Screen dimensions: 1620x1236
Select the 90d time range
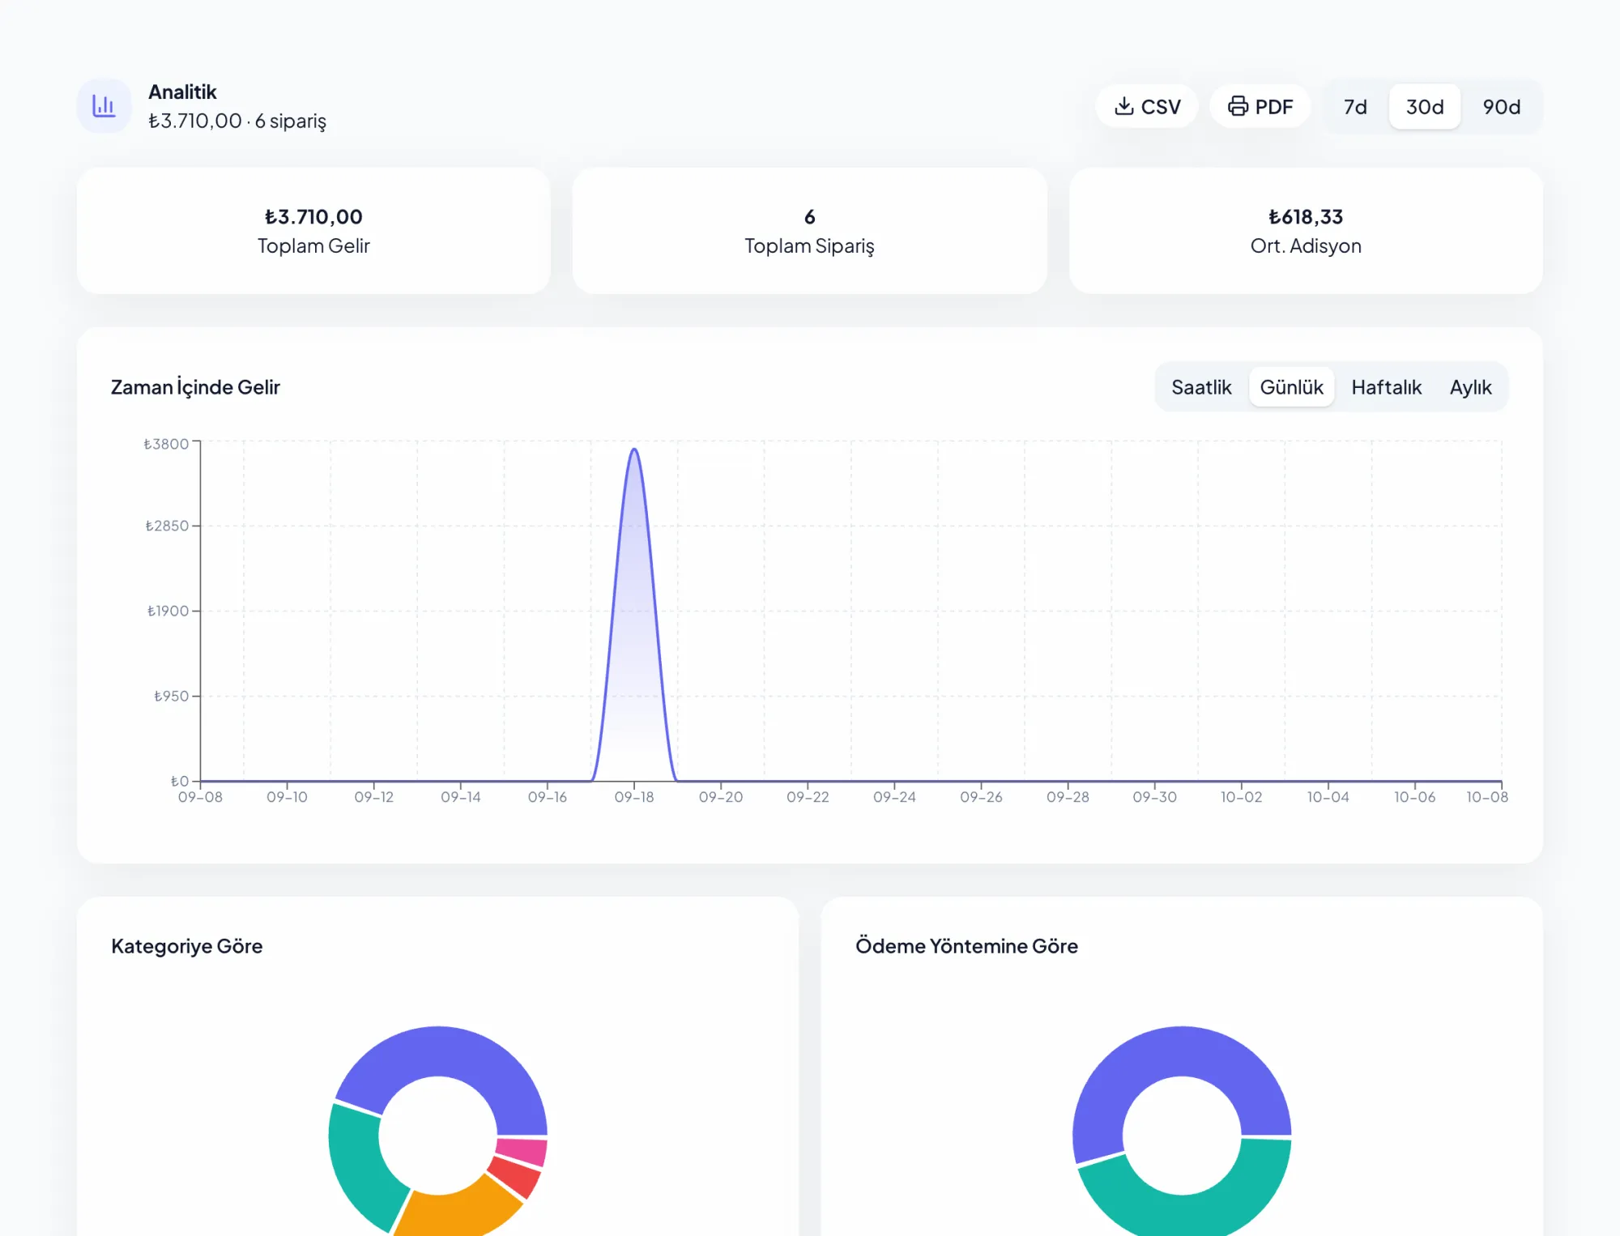click(1501, 107)
